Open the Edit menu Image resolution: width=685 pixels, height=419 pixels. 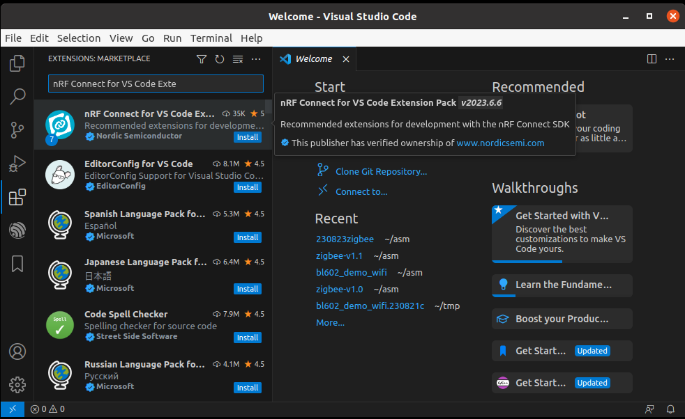39,38
